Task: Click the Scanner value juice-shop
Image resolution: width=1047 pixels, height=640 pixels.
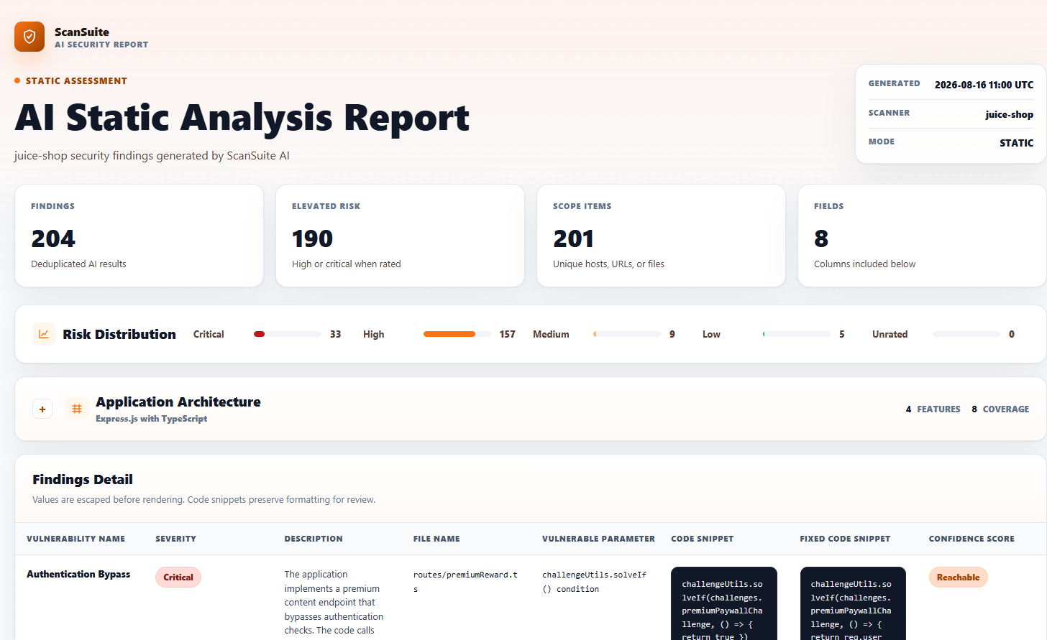Action: pos(1010,114)
